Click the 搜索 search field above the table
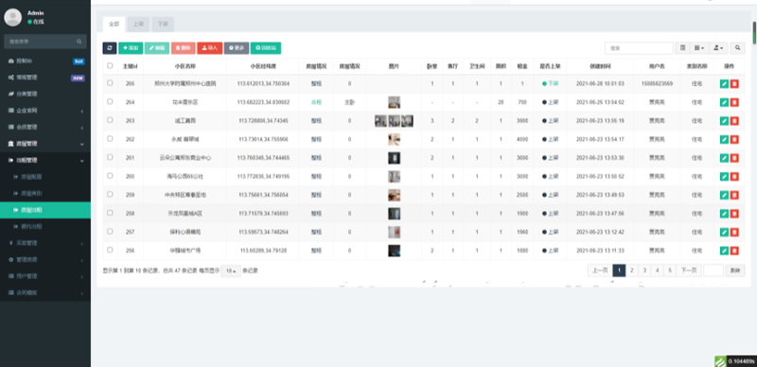The image size is (757, 367). pyautogui.click(x=639, y=48)
